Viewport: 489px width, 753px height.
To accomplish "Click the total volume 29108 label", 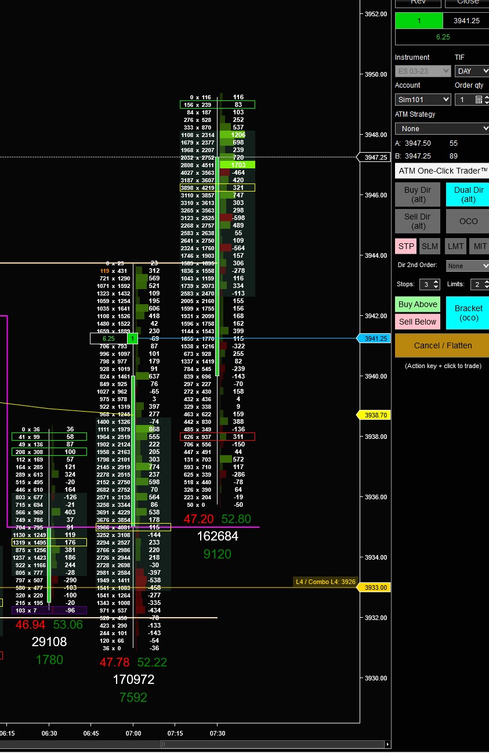I will pos(49,642).
